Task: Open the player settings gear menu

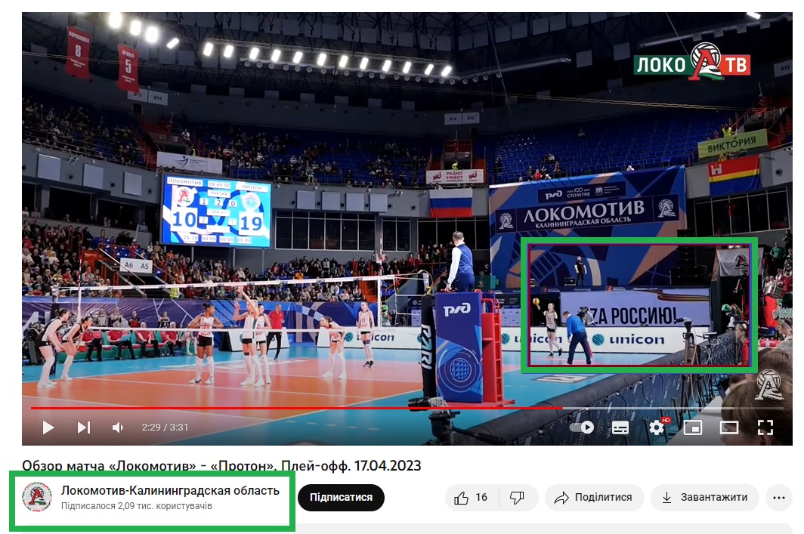Action: click(x=657, y=428)
